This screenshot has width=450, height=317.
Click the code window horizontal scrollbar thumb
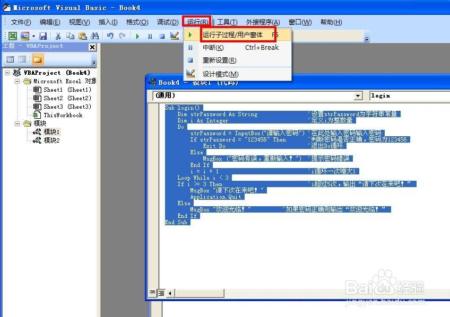pos(200,293)
